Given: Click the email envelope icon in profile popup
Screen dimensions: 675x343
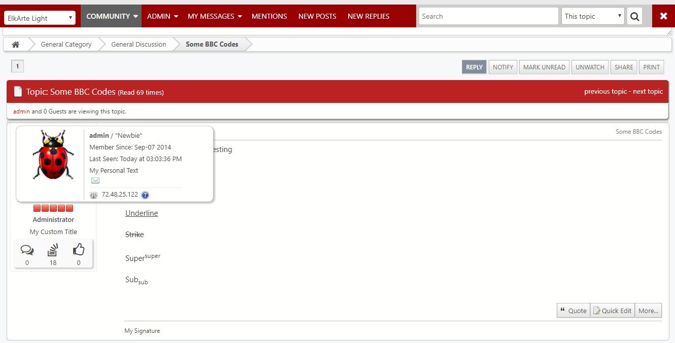Looking at the screenshot, I should coord(95,181).
